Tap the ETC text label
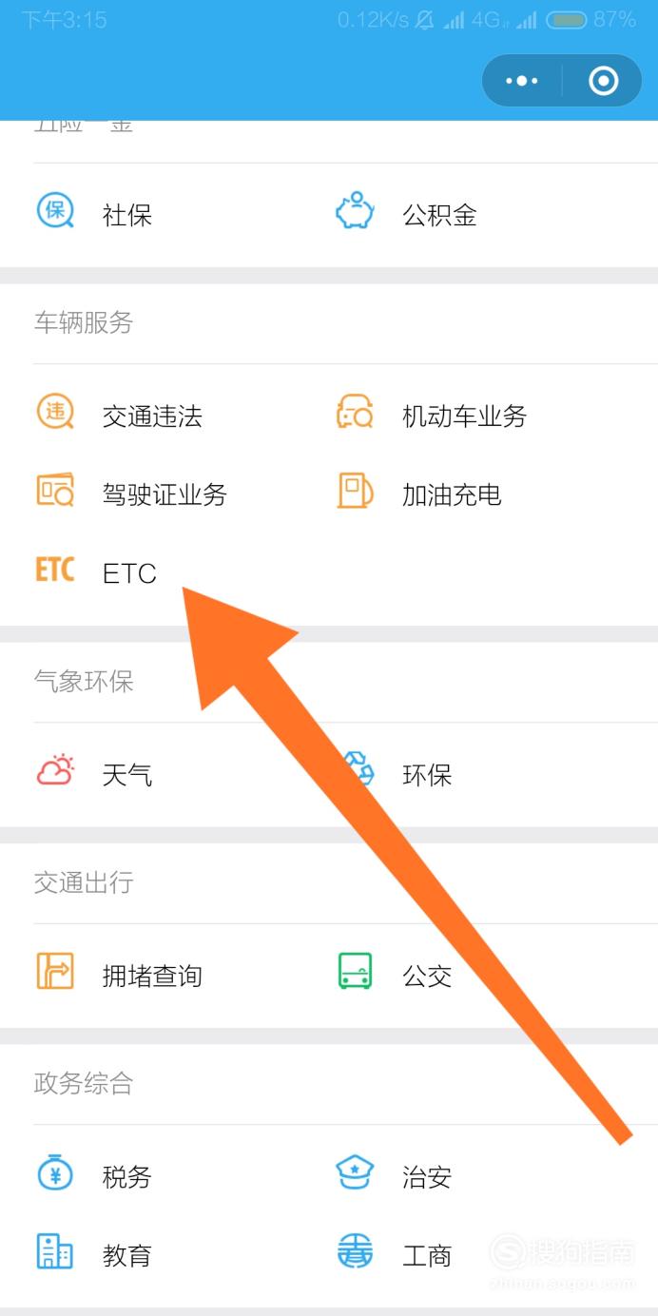This screenshot has width=658, height=1316. (129, 573)
